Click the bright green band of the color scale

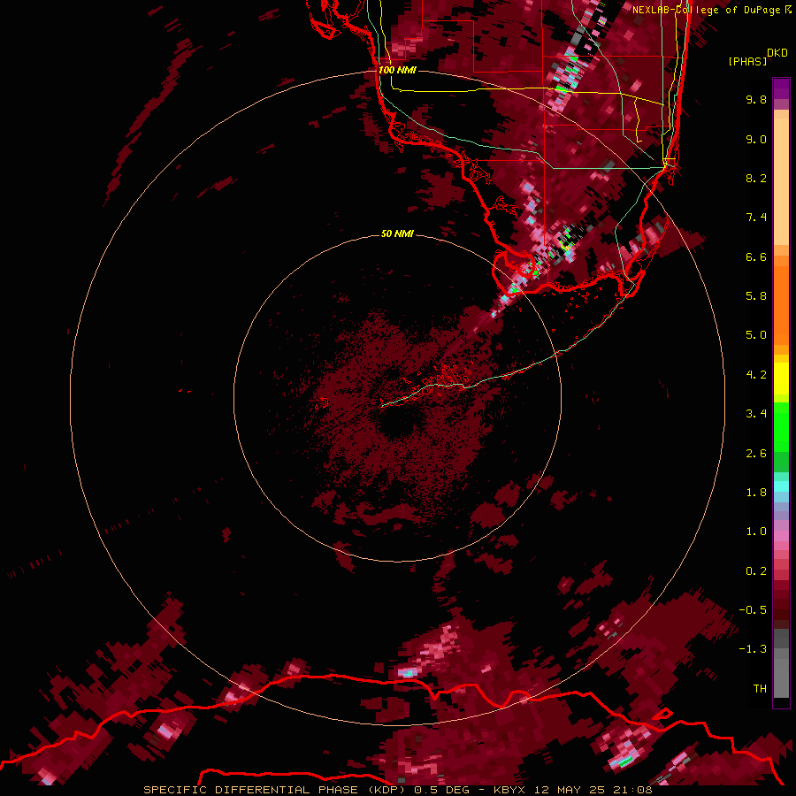[781, 426]
